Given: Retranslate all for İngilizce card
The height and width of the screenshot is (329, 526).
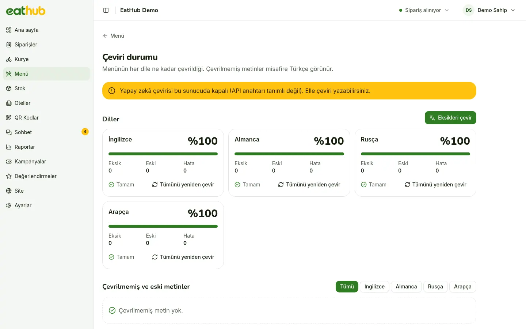Looking at the screenshot, I should point(183,185).
